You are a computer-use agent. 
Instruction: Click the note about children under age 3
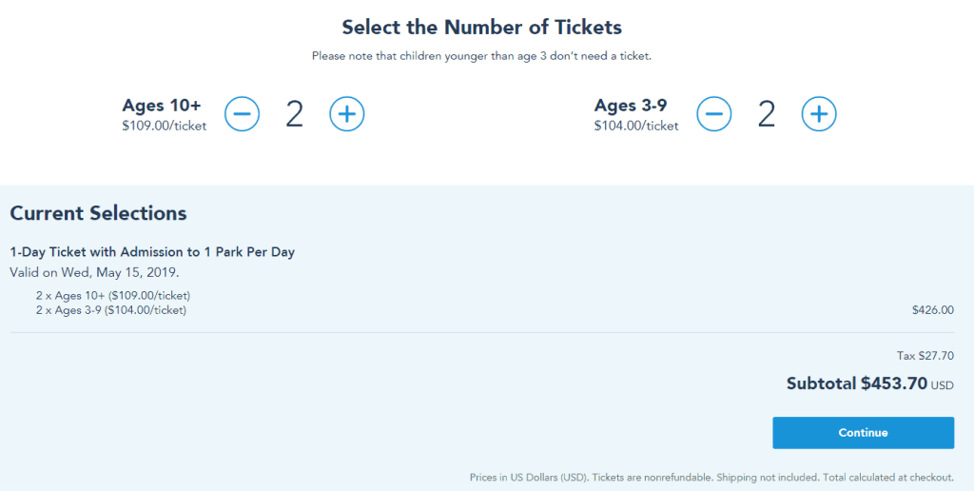pos(481,56)
